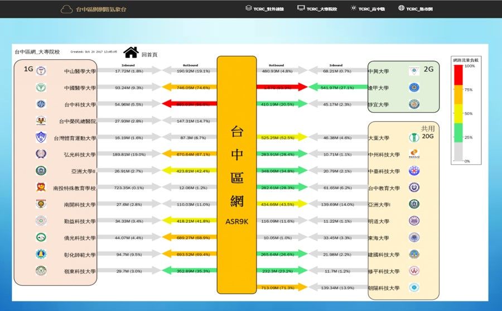Click the 大葉大學 logo
Image resolution: width=502 pixels, height=311 pixels.
[414, 137]
